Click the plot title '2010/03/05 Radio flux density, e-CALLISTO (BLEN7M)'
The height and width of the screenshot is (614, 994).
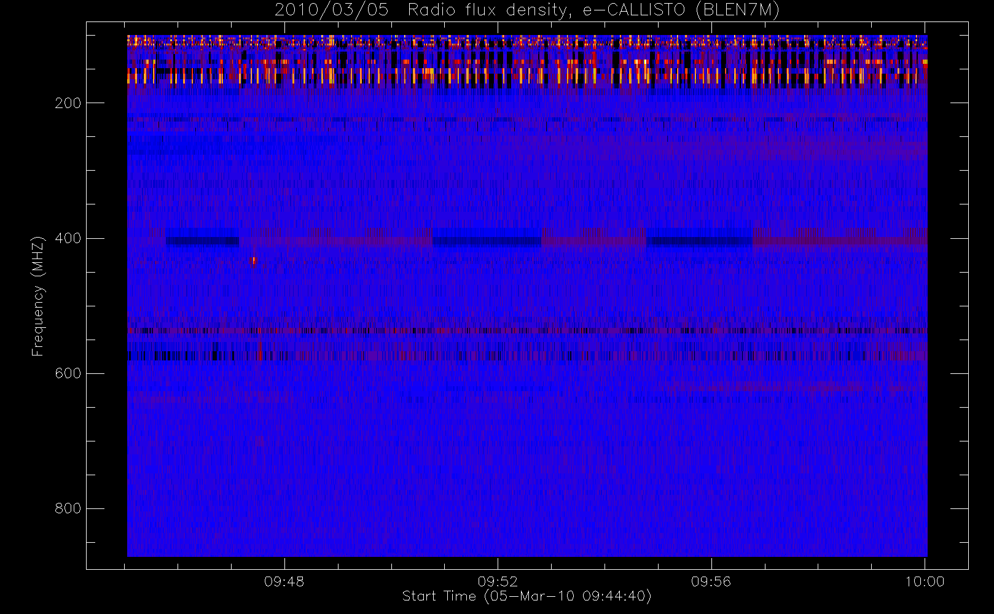click(527, 10)
